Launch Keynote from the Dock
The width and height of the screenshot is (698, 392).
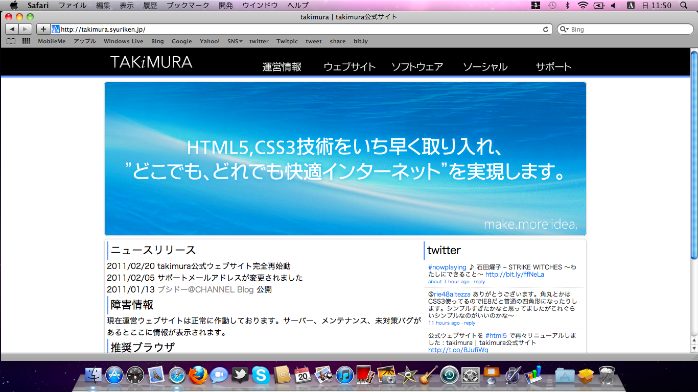(491, 376)
